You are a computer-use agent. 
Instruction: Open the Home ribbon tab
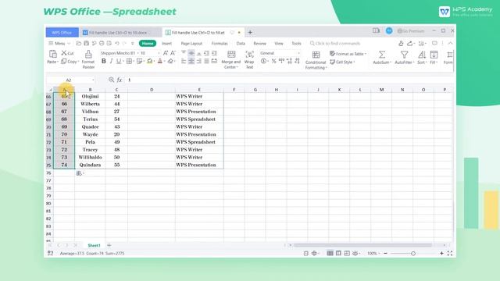148,44
